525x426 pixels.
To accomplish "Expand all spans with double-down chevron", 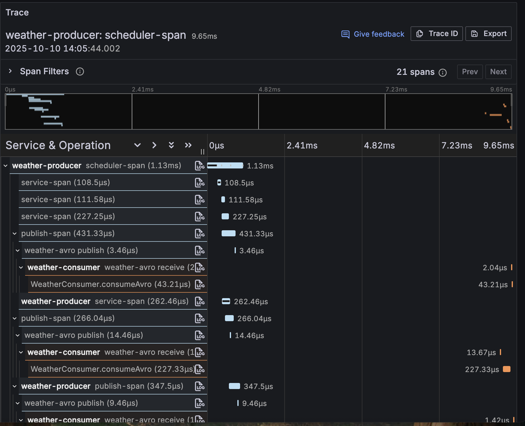I will point(171,145).
